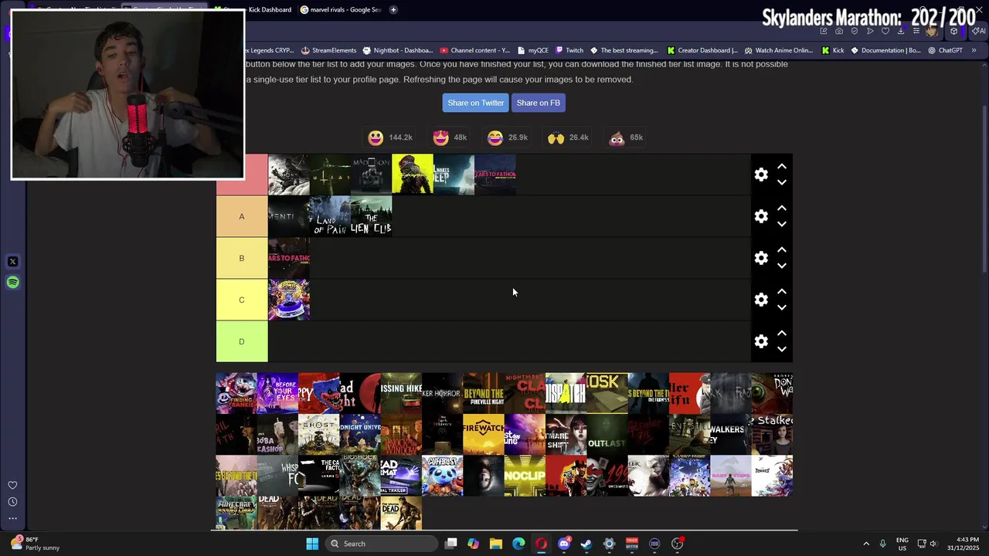This screenshot has width=989, height=556.
Task: Open Microsoft Edge from the taskbar
Action: 518,544
